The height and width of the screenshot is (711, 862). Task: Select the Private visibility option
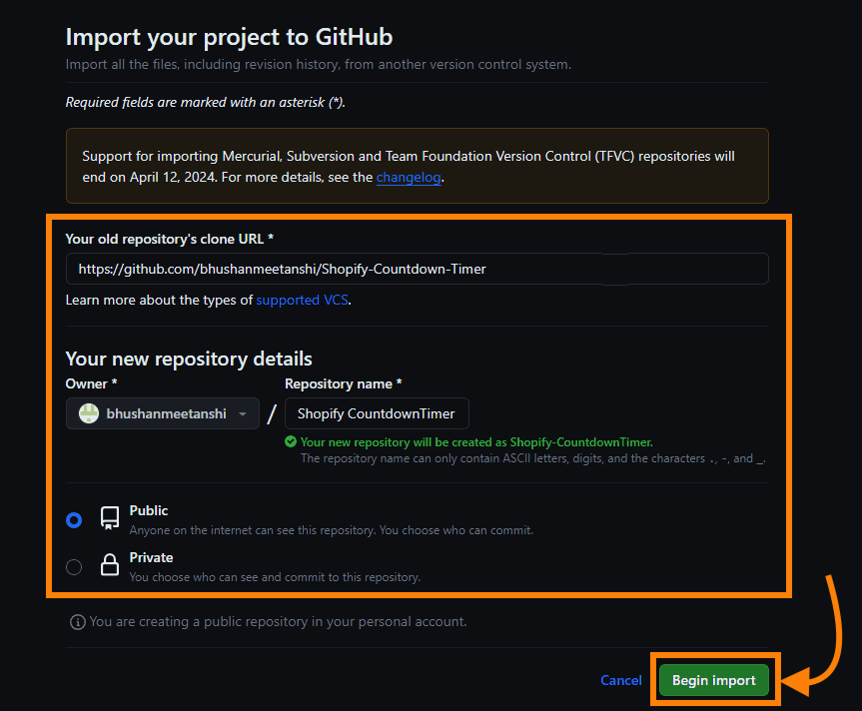73,566
